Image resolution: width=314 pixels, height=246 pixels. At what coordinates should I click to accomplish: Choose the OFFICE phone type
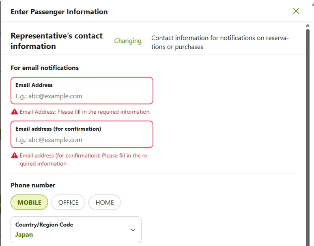click(x=68, y=203)
